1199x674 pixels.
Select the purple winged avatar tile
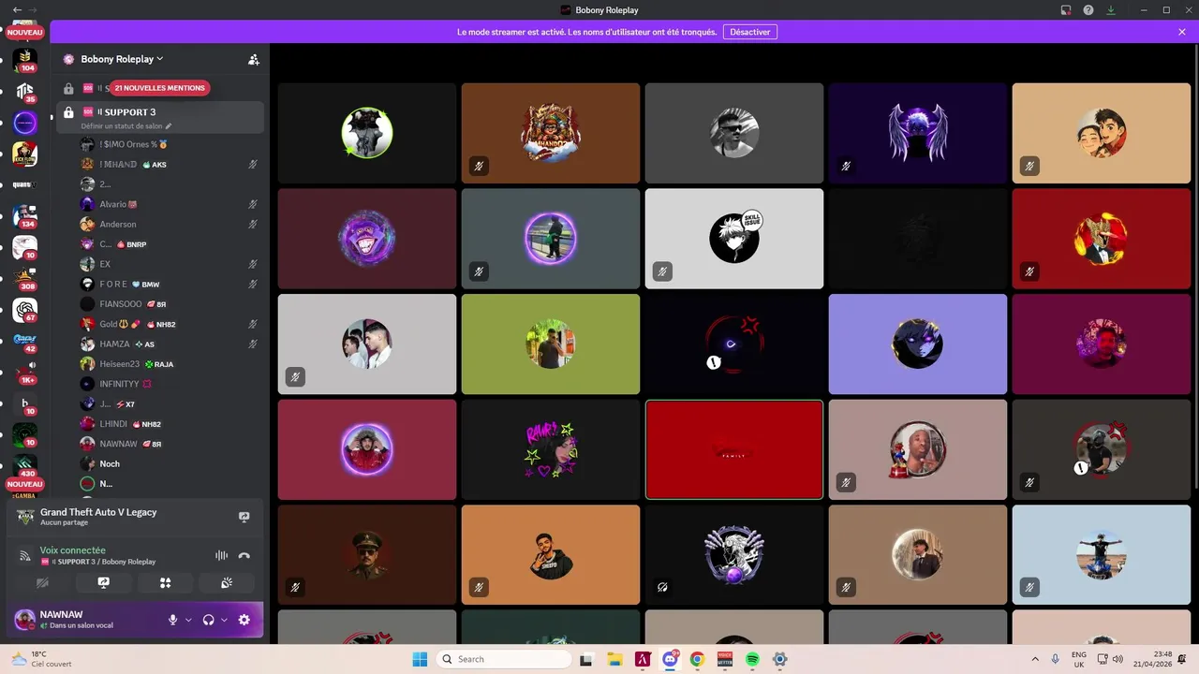point(918,133)
